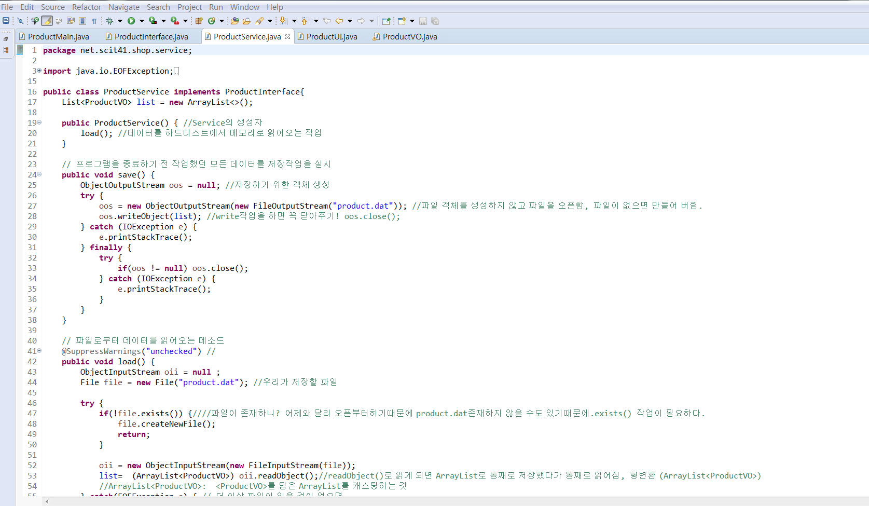
Task: Open the Source menu
Action: tap(53, 7)
